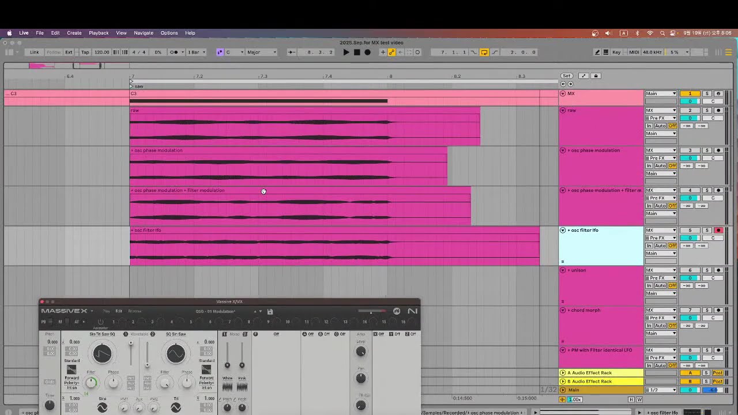Click the MIDI Arrangement Overdub plus icon
Image resolution: width=738 pixels, height=415 pixels.
point(383,52)
